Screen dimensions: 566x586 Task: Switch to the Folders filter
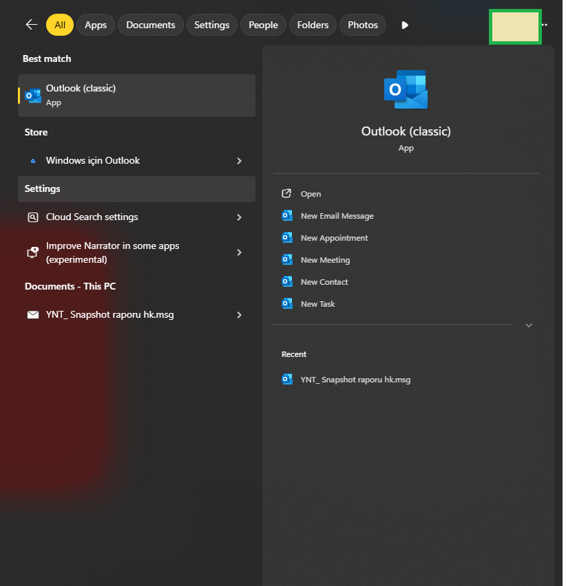(313, 25)
